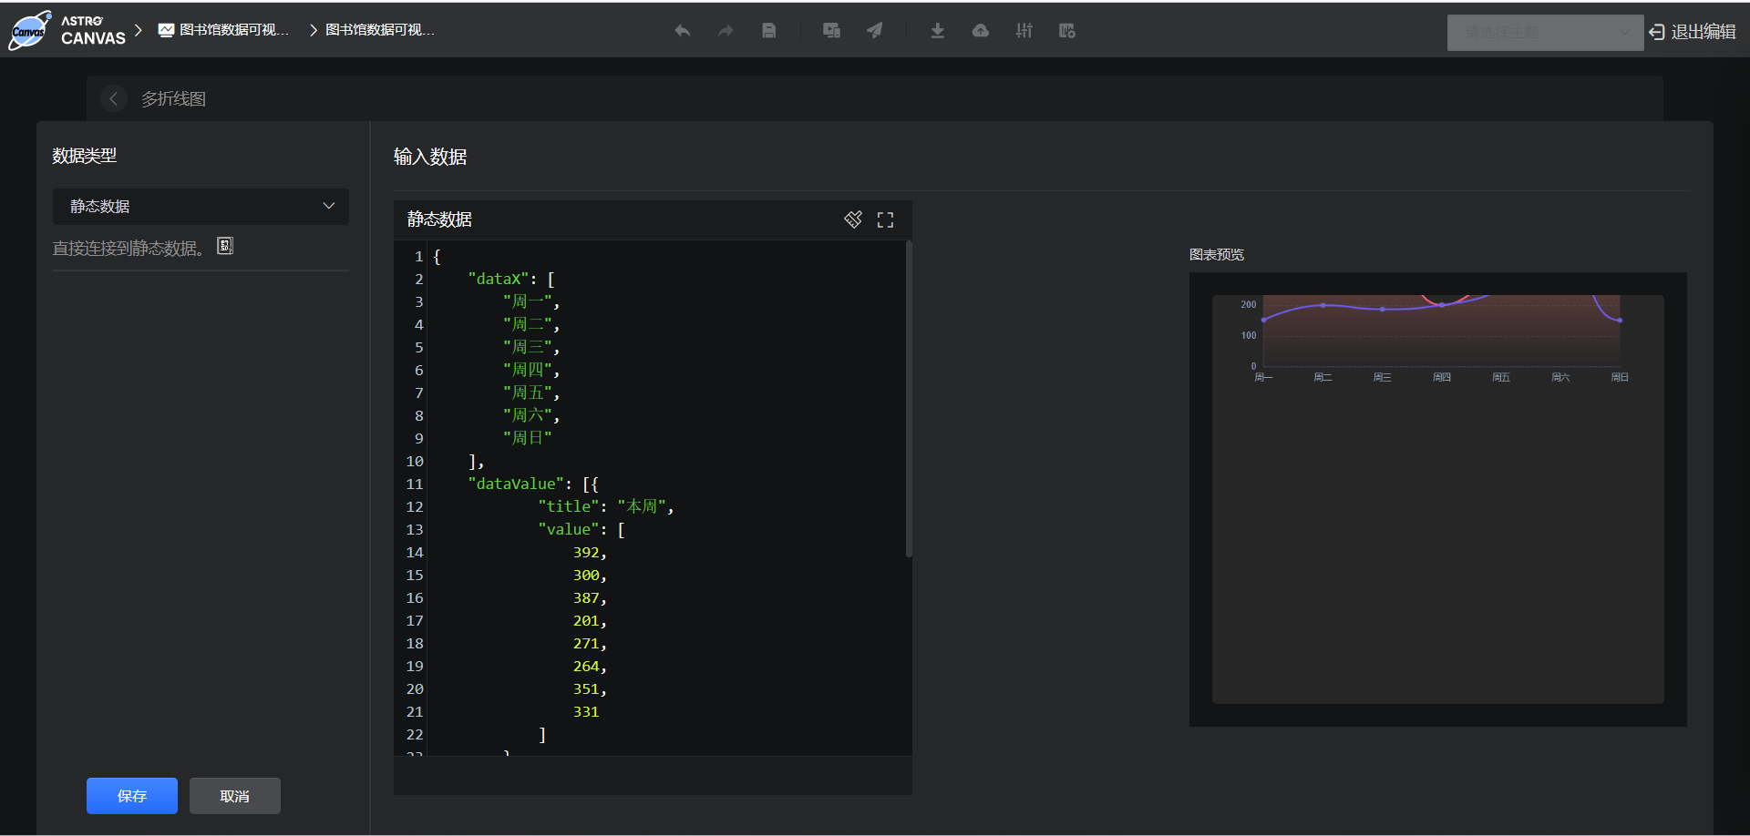Click the blue 保存 button
Image resolution: width=1750 pixels, height=836 pixels.
tap(132, 796)
